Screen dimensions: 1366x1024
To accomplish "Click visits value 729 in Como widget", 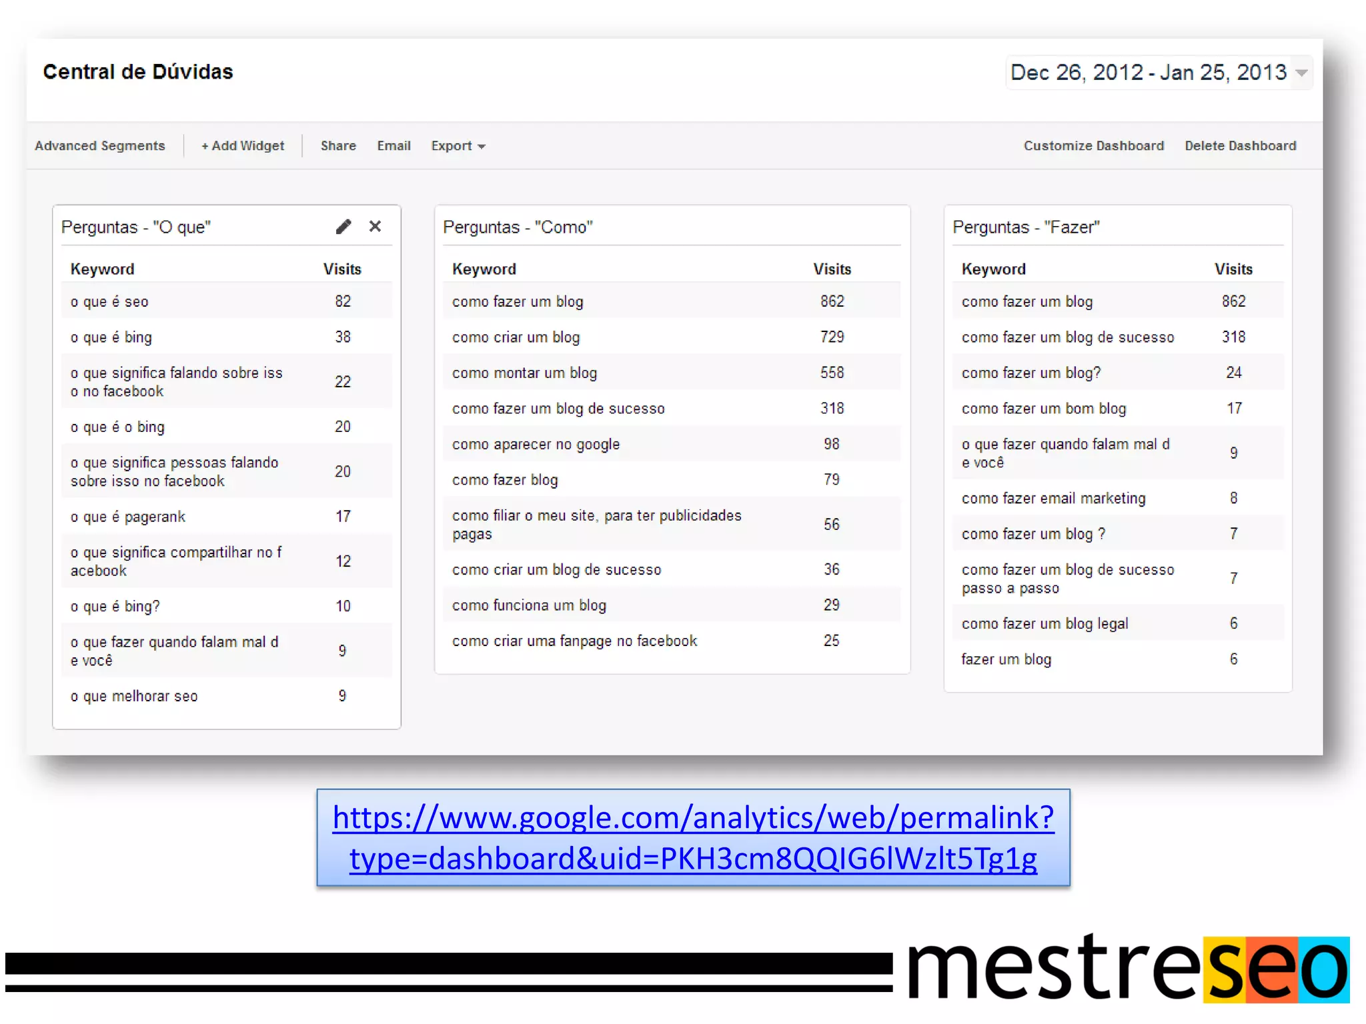I will (x=832, y=337).
